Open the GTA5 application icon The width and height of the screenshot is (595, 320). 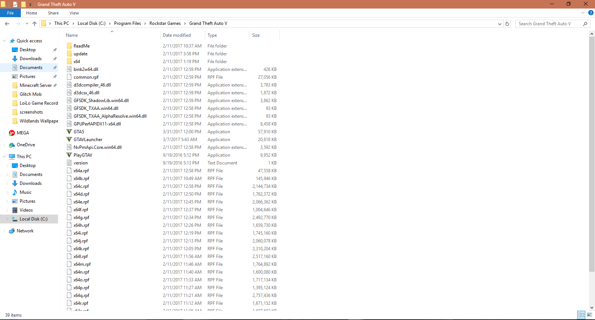tap(69, 132)
